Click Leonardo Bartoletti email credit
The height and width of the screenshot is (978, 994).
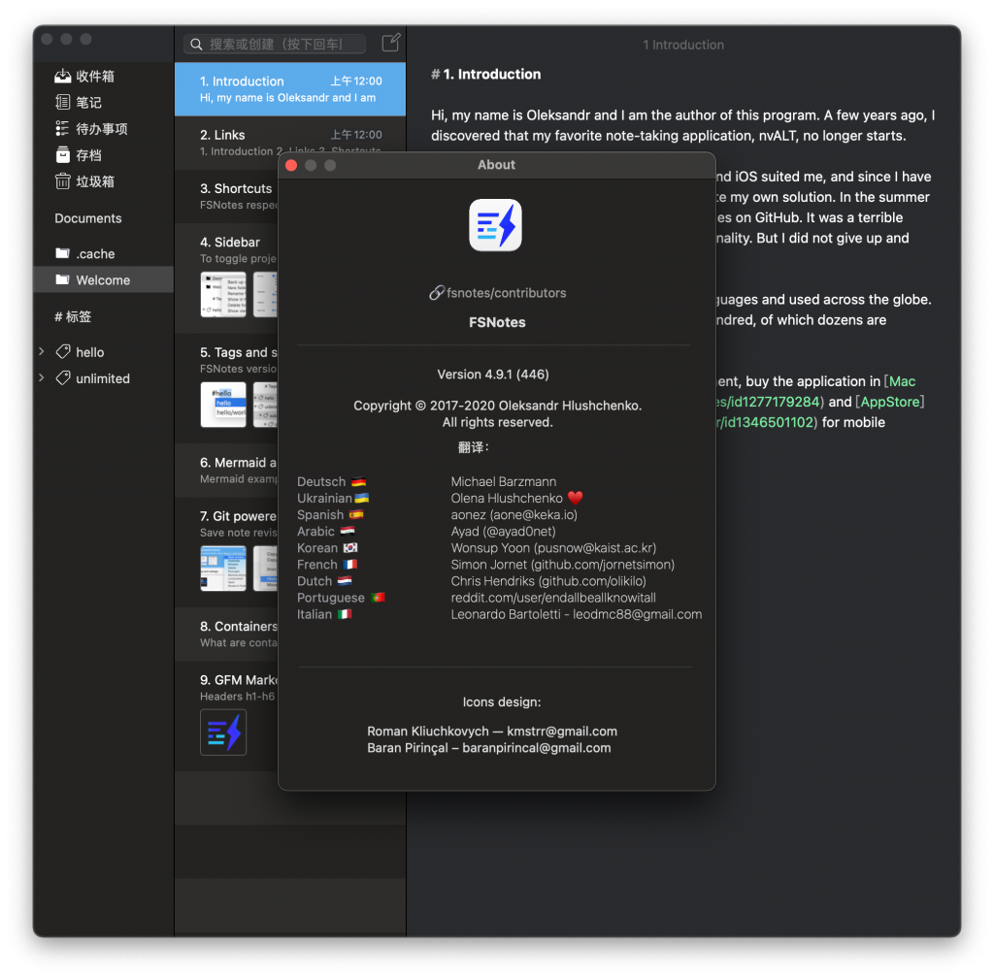577,614
